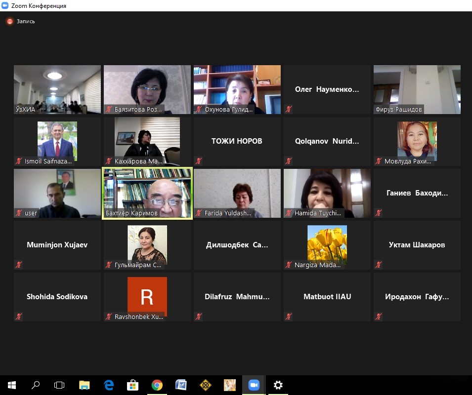
Task: Select the Олег Науменко participant tile
Action: 327,89
